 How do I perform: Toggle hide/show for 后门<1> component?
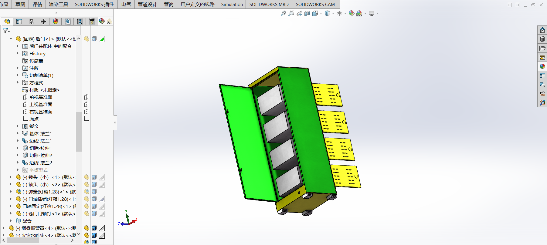click(x=87, y=39)
